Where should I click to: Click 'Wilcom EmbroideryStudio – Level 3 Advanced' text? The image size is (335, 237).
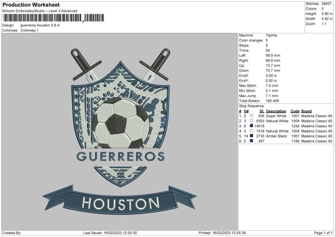40,11
